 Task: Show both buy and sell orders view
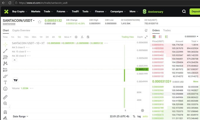coord(154,37)
